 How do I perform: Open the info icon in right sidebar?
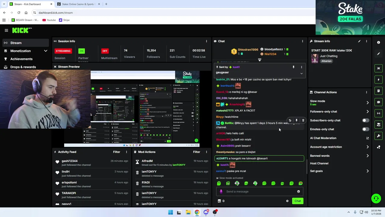[379, 42]
